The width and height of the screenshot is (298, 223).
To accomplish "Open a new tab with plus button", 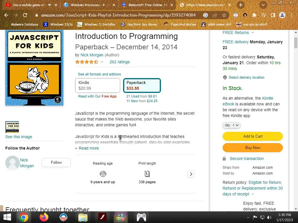I will point(241,5).
